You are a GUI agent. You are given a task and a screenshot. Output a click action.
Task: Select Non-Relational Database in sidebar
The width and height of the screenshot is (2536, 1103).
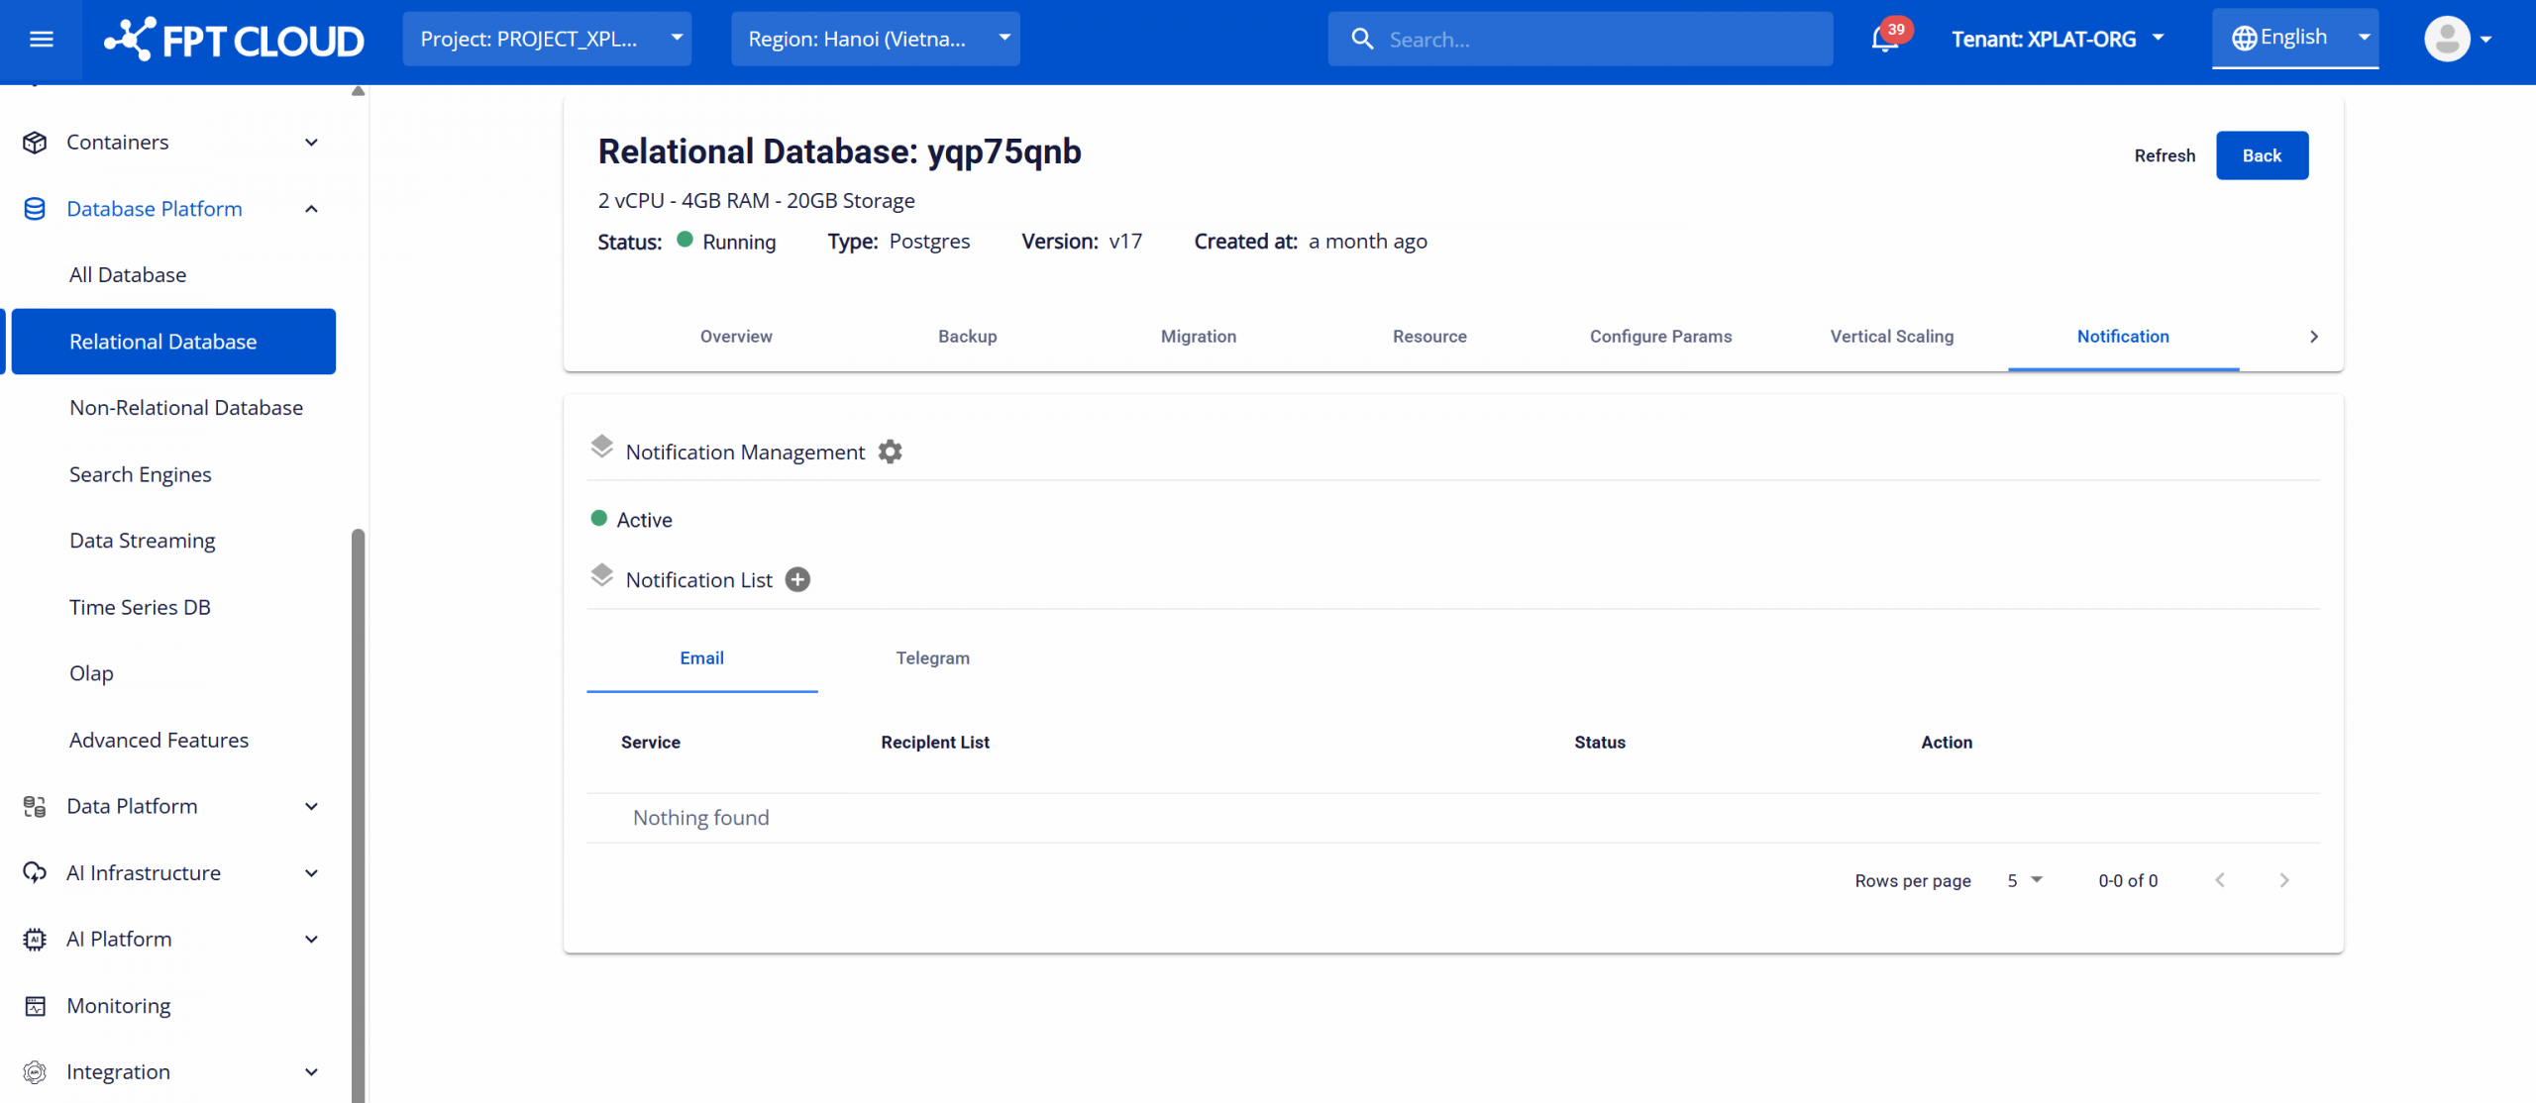click(x=186, y=408)
